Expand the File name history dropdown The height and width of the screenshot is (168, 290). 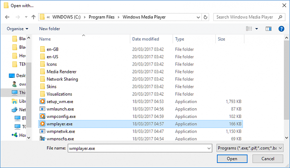pos(208,148)
